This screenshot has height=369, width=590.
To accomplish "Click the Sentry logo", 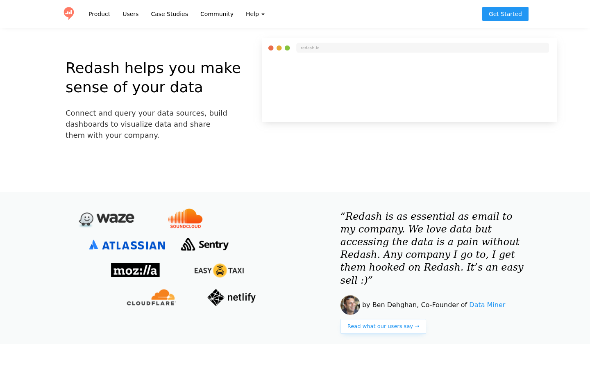I will [205, 244].
